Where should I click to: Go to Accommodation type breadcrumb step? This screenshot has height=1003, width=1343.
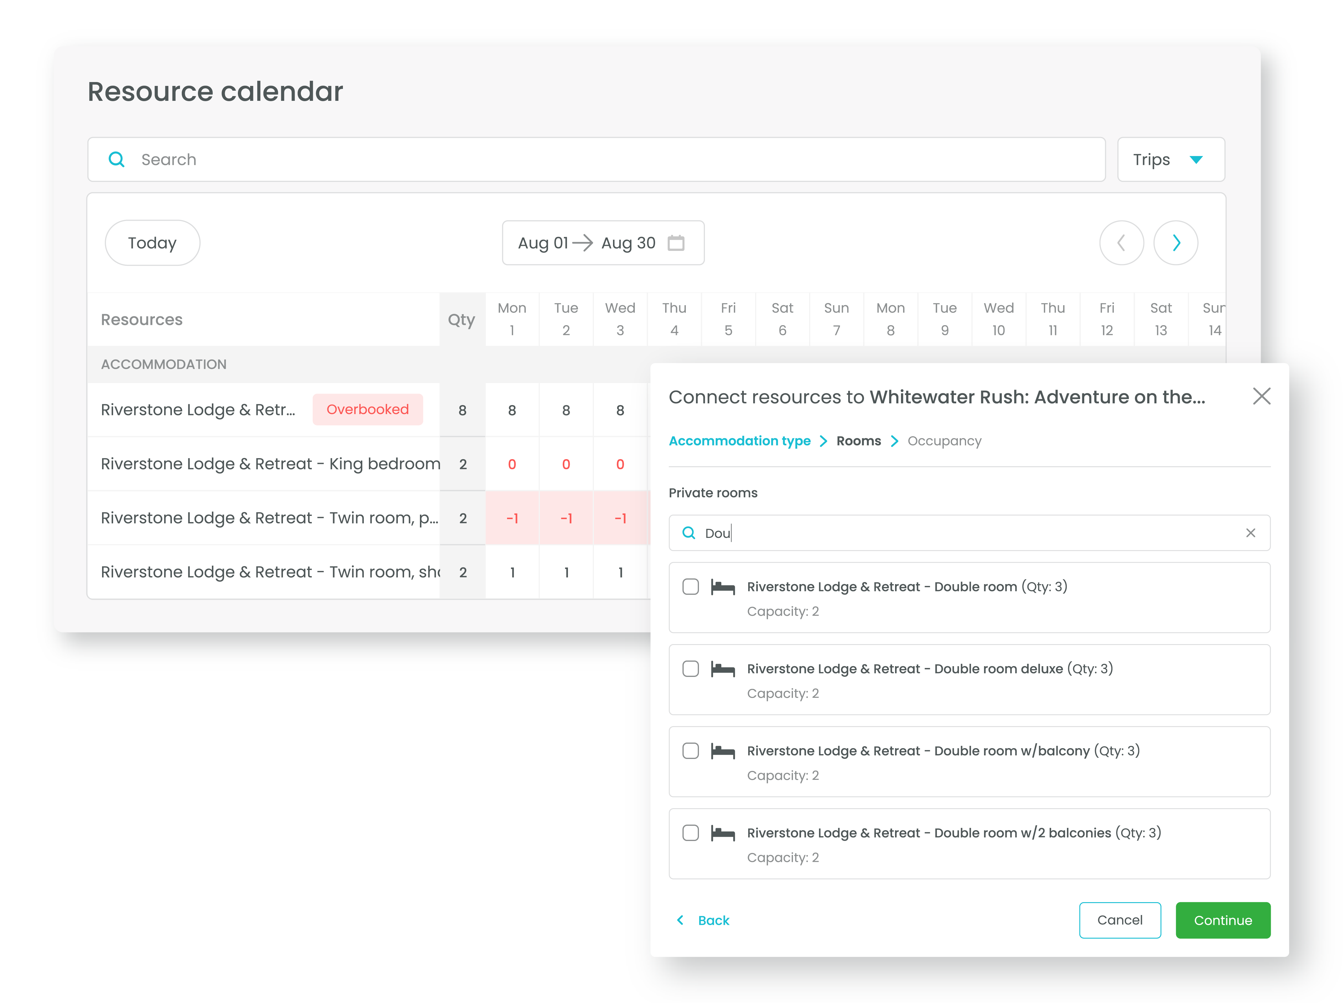tap(740, 441)
